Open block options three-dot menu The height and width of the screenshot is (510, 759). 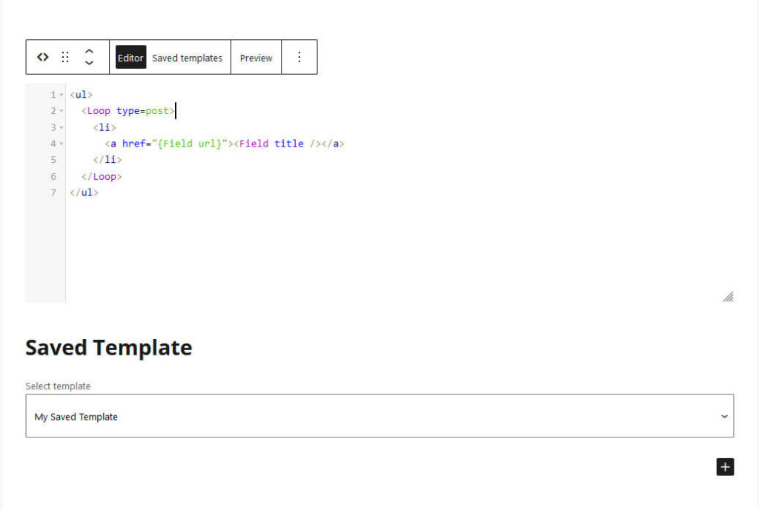[299, 57]
